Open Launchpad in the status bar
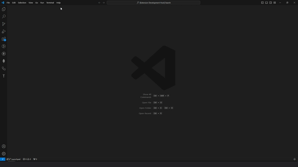Screen dimensions: 298x167 click(x=14, y=159)
